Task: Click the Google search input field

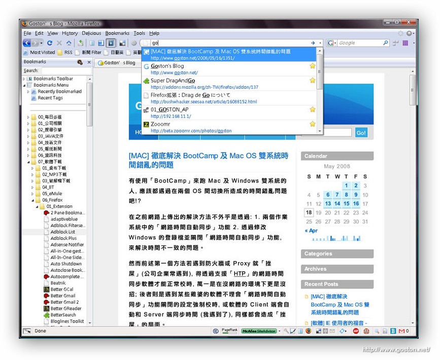Action: coord(360,43)
